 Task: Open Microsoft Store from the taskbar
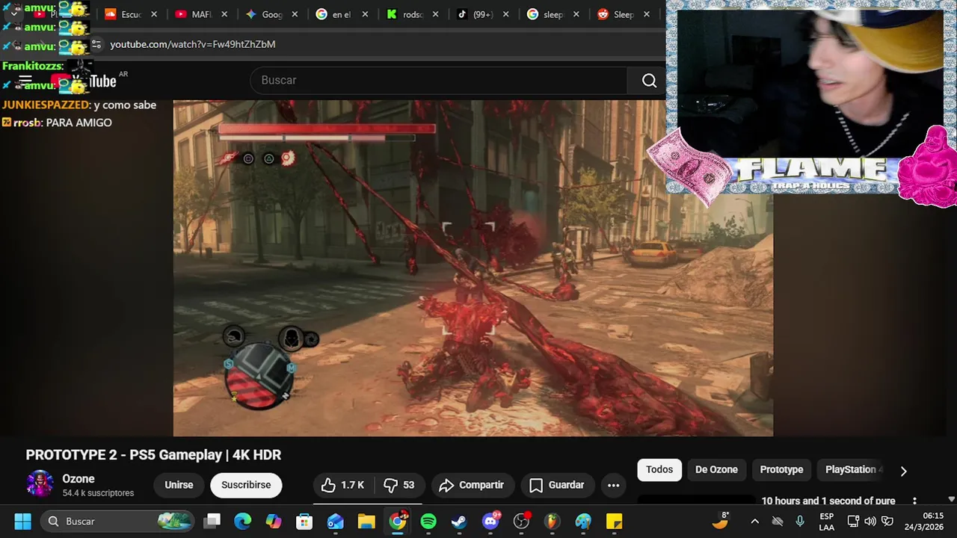[x=304, y=521]
